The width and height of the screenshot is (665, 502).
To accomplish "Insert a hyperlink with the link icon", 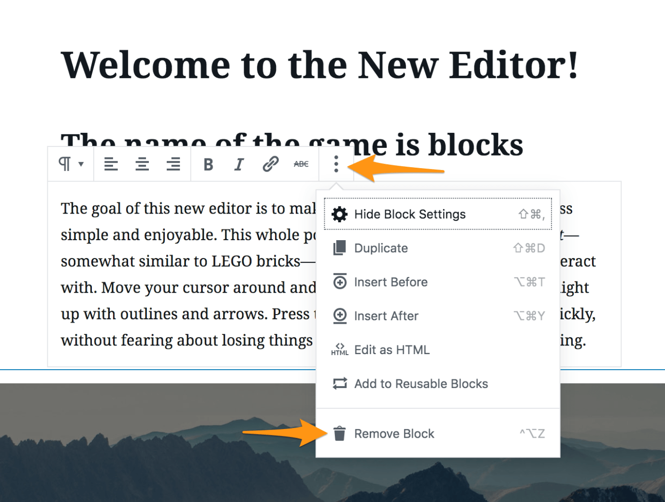I will 270,164.
